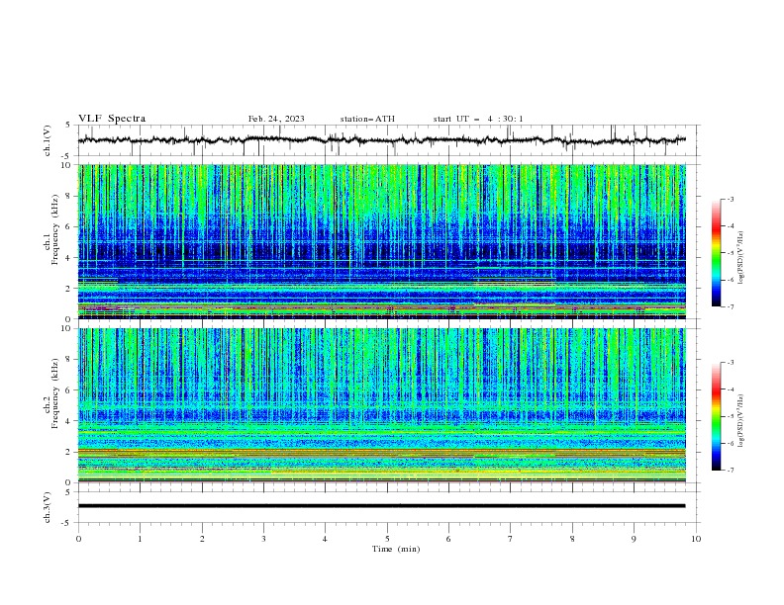Click the "station=ATH" header label
The image size is (784, 605).
click(367, 119)
